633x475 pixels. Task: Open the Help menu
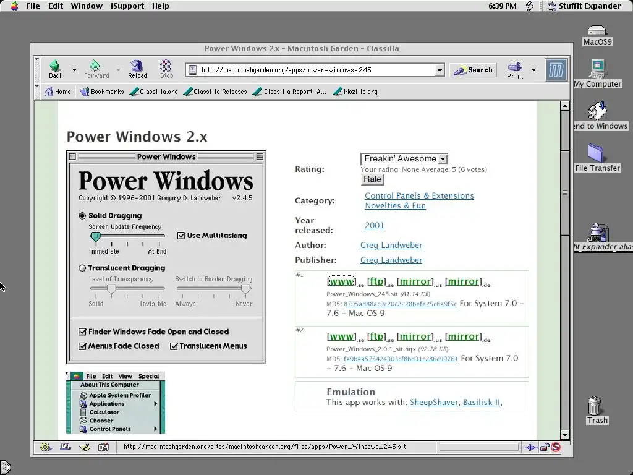coord(160,6)
